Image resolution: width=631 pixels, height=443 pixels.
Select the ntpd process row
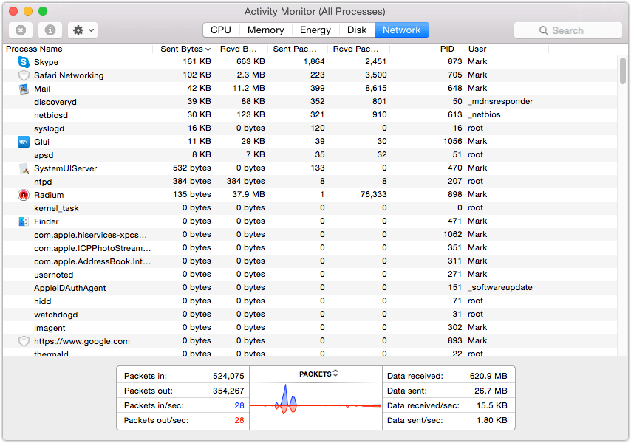tap(310, 182)
